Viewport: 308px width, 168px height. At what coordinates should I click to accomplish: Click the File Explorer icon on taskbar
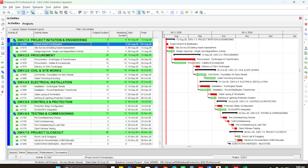[139, 167]
